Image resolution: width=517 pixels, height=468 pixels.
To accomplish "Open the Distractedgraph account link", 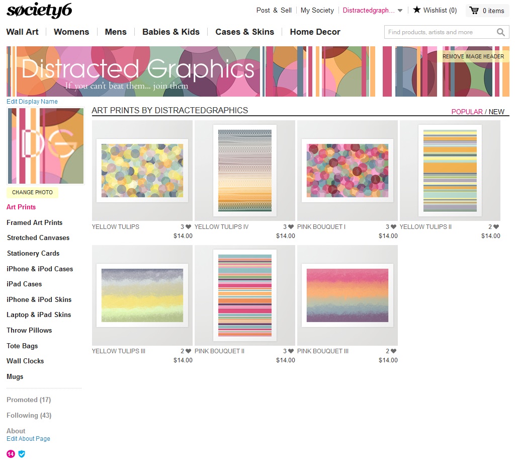I will pyautogui.click(x=369, y=11).
